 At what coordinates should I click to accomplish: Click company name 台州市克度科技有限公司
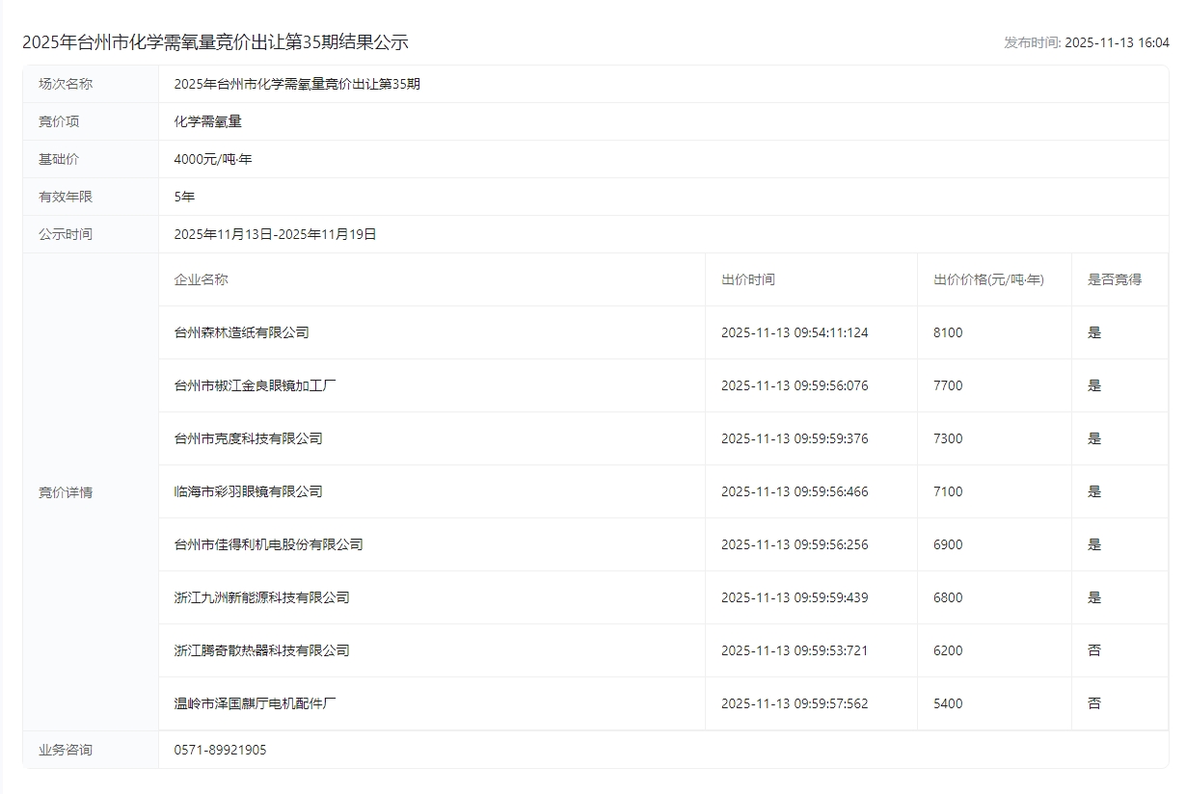(x=248, y=438)
